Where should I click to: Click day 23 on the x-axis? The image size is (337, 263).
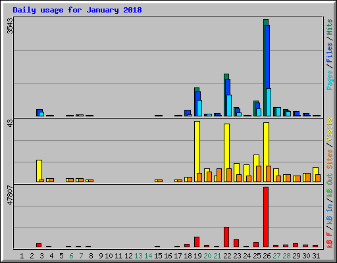pyautogui.click(x=237, y=256)
